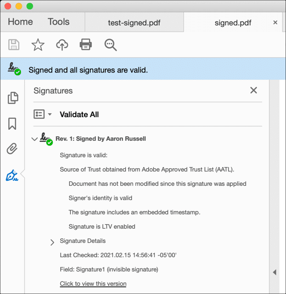
Task: Print the document with the printer icon
Action: 86,45
